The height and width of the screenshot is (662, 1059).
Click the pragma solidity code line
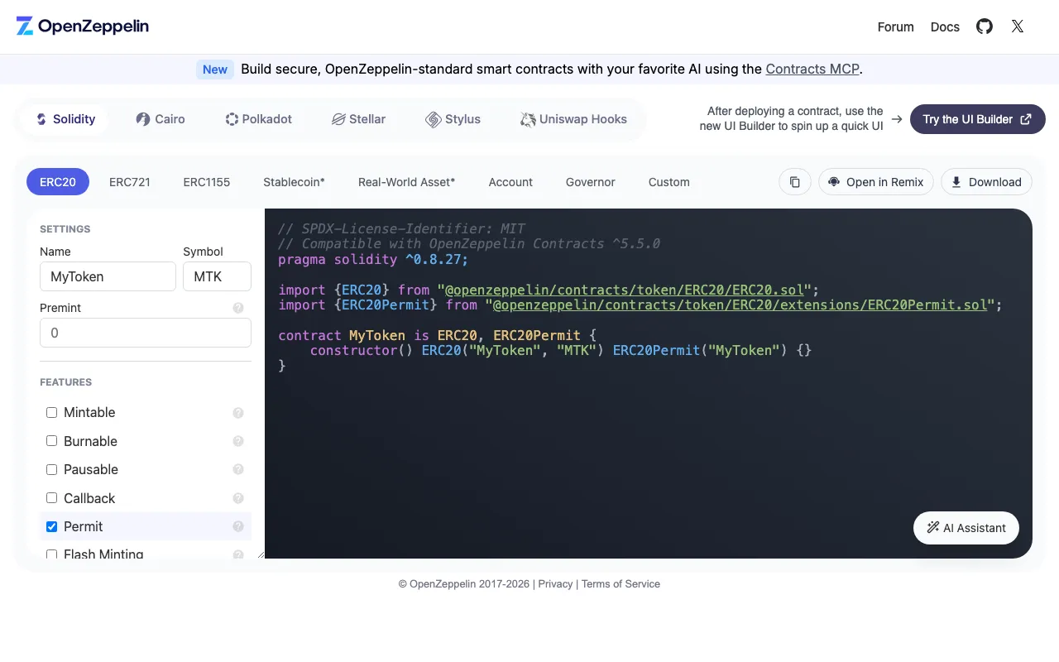pyautogui.click(x=373, y=260)
